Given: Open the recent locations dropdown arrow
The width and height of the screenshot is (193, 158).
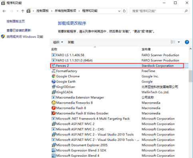Looking at the screenshot, I should click(18, 11).
